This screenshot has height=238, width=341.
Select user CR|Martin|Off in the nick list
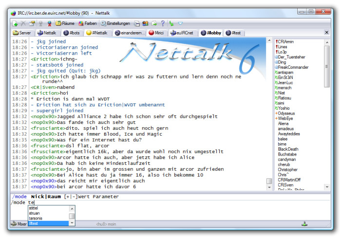[x=289, y=180]
